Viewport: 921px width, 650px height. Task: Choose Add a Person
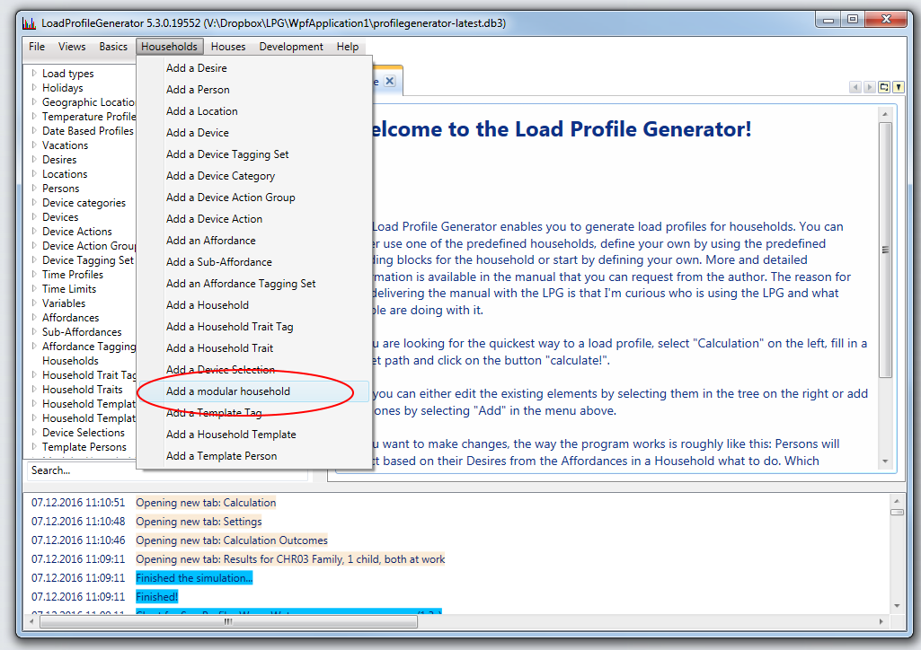pos(254,90)
